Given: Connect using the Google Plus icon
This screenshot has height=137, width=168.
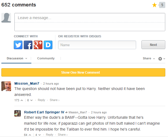Looking at the screenshot, I should click(38, 45).
